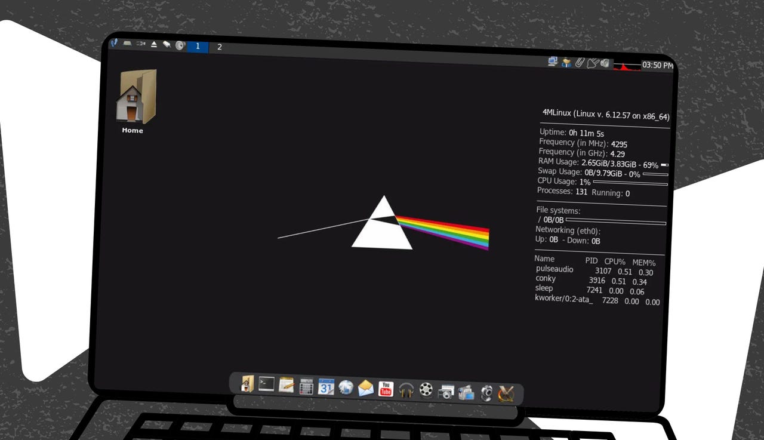Viewport: 764px width, 440px height.
Task: Open the YouTube app in the dock
Action: pos(386,389)
